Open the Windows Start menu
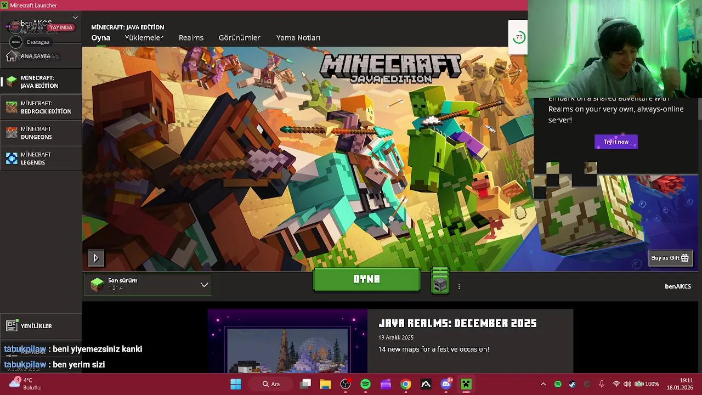The width and height of the screenshot is (702, 395). point(236,384)
